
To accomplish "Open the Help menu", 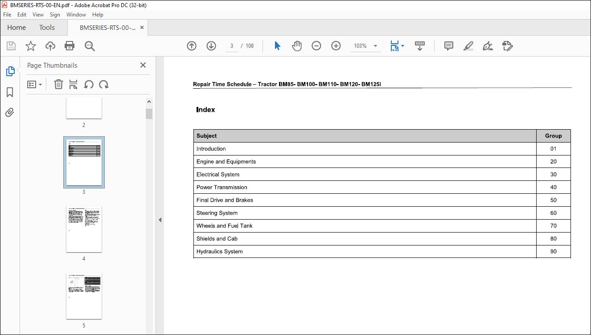I will pyautogui.click(x=98, y=15).
